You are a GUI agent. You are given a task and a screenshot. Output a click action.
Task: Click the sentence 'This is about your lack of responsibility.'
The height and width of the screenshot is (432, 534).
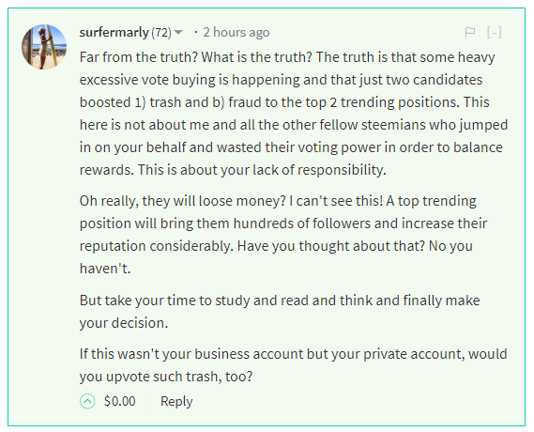click(262, 170)
